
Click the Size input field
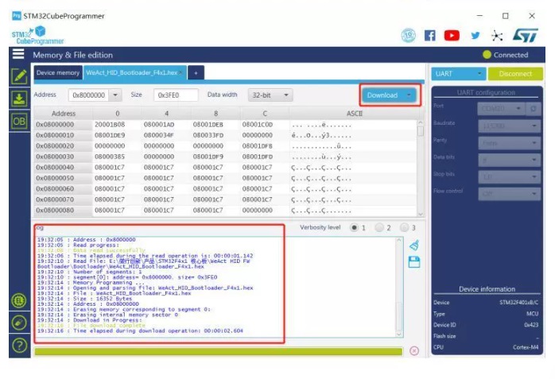point(177,95)
